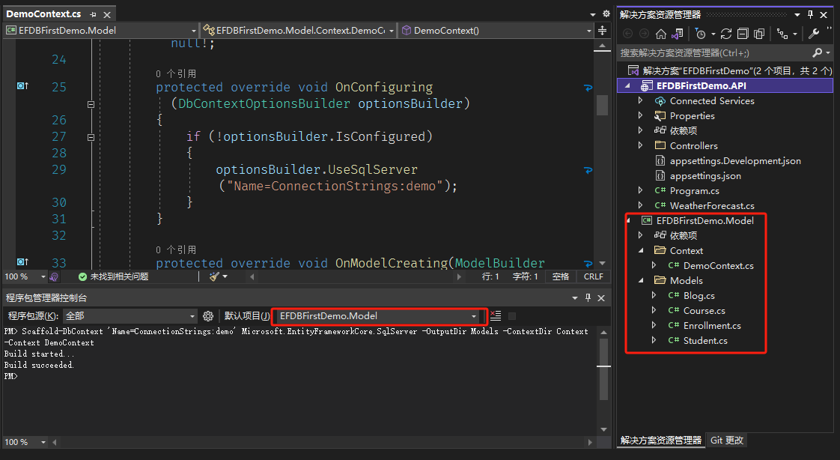Click the stop square next to console clear icon
This screenshot has width=840, height=460.
coord(512,315)
